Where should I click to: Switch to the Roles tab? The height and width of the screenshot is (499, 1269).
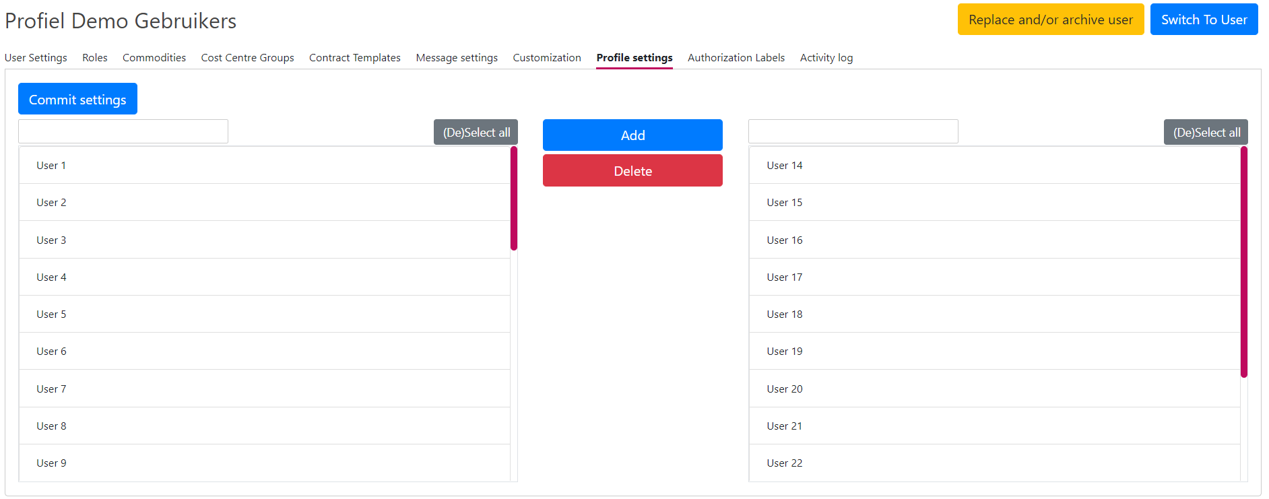pyautogui.click(x=95, y=58)
